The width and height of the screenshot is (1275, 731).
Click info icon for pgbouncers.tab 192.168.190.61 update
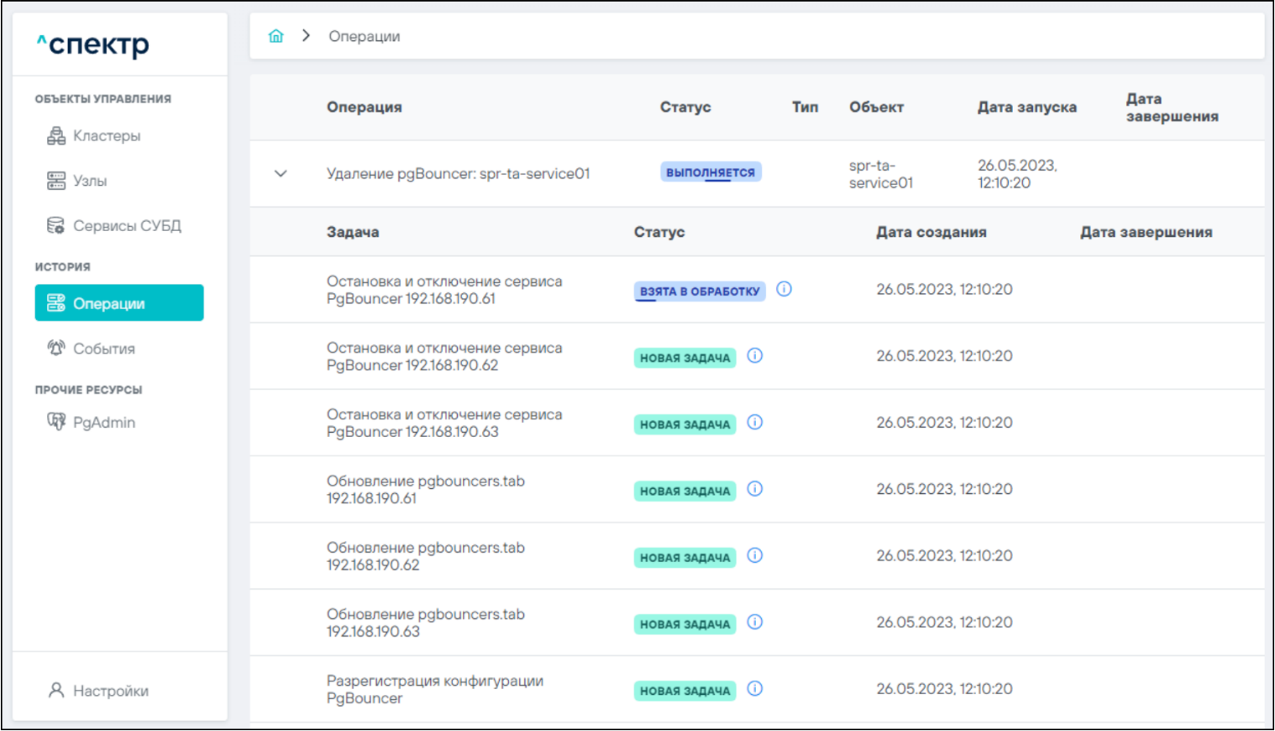(x=755, y=489)
